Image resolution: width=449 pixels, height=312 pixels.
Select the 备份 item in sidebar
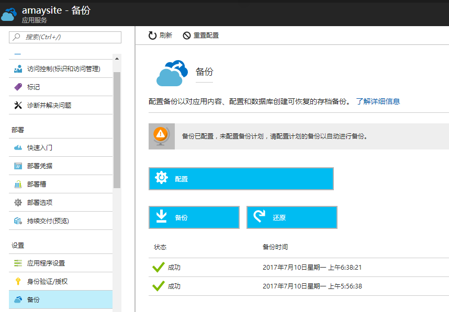tap(33, 299)
